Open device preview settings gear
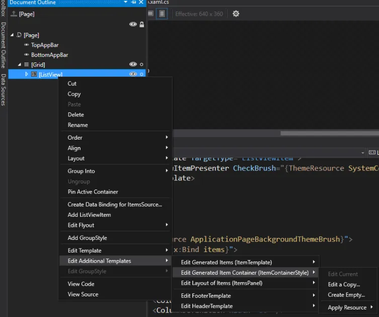Image resolution: width=379 pixels, height=317 pixels. tap(236, 14)
